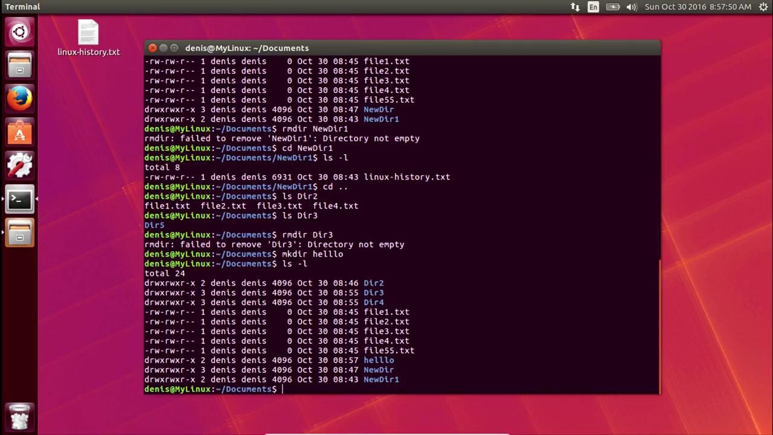Expand the network connections indicator
Screen dimensions: 773x435
coord(575,7)
